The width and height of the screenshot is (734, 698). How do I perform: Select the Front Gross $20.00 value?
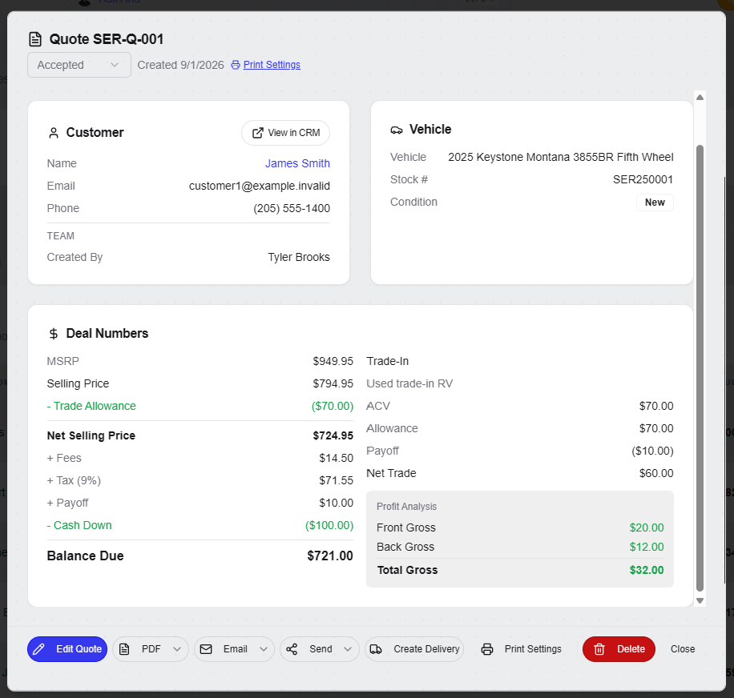(647, 528)
